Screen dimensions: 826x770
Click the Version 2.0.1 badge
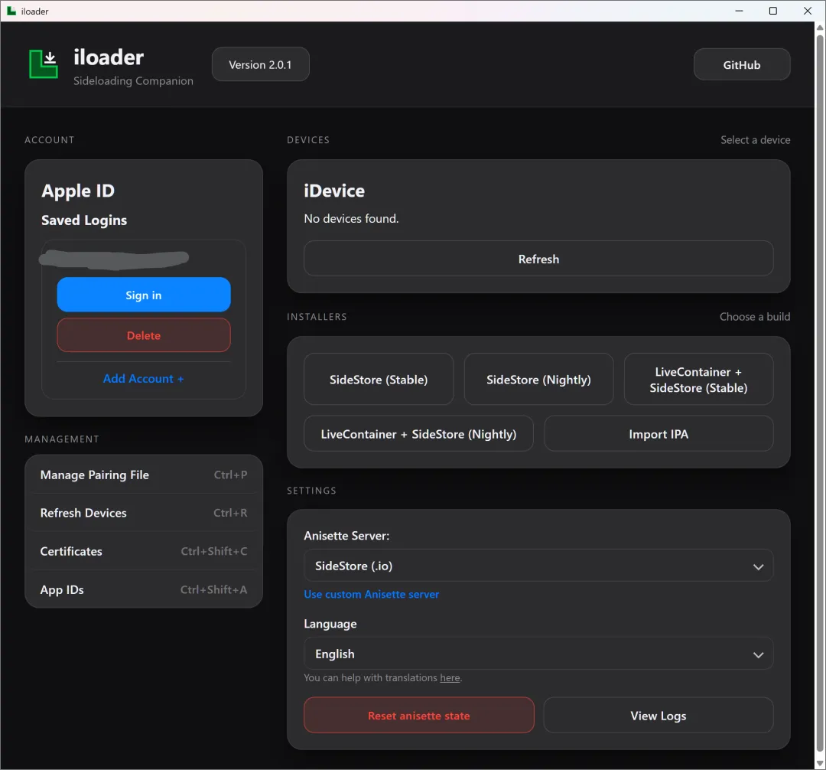[260, 65]
